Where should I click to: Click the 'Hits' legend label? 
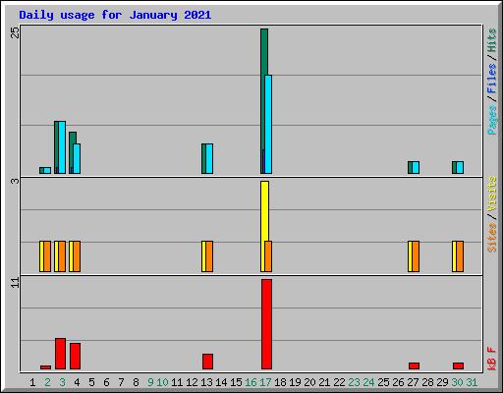point(492,40)
